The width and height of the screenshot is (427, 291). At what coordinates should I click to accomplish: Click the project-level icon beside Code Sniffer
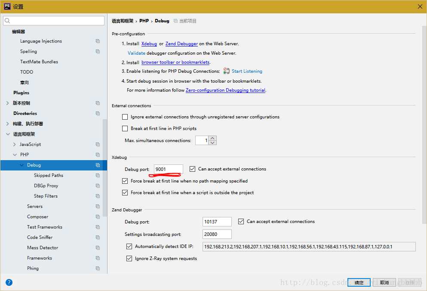[98, 237]
